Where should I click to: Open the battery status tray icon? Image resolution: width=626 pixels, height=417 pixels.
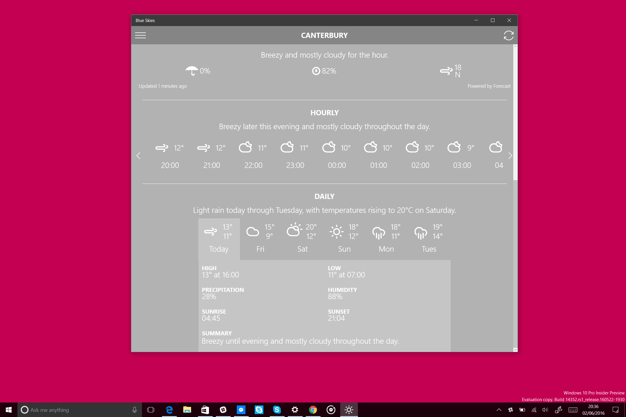[x=522, y=410]
